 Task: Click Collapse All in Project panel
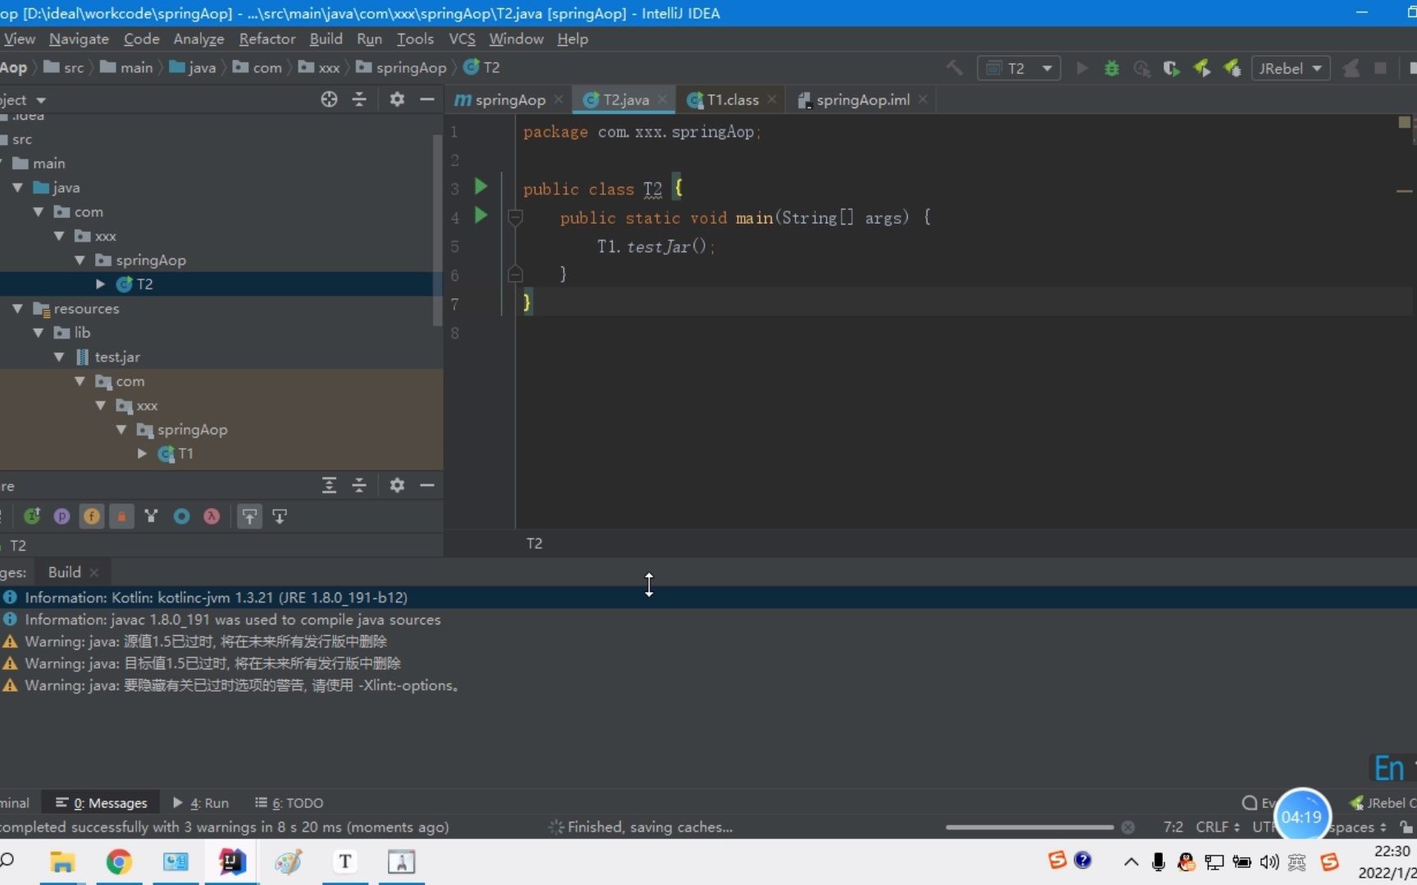pos(359,99)
